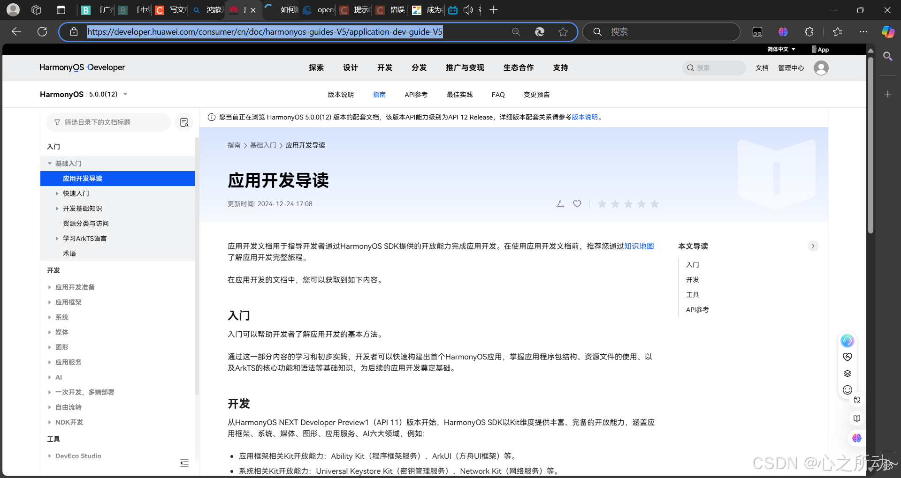Click the 管理中心 link
Image resolution: width=901 pixels, height=478 pixels.
[791, 68]
